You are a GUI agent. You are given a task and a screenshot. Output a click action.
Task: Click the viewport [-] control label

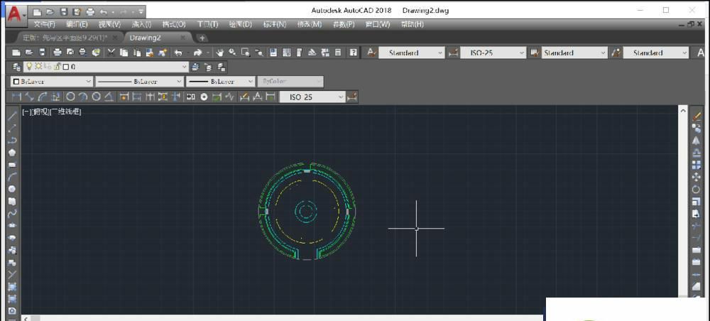pos(26,112)
